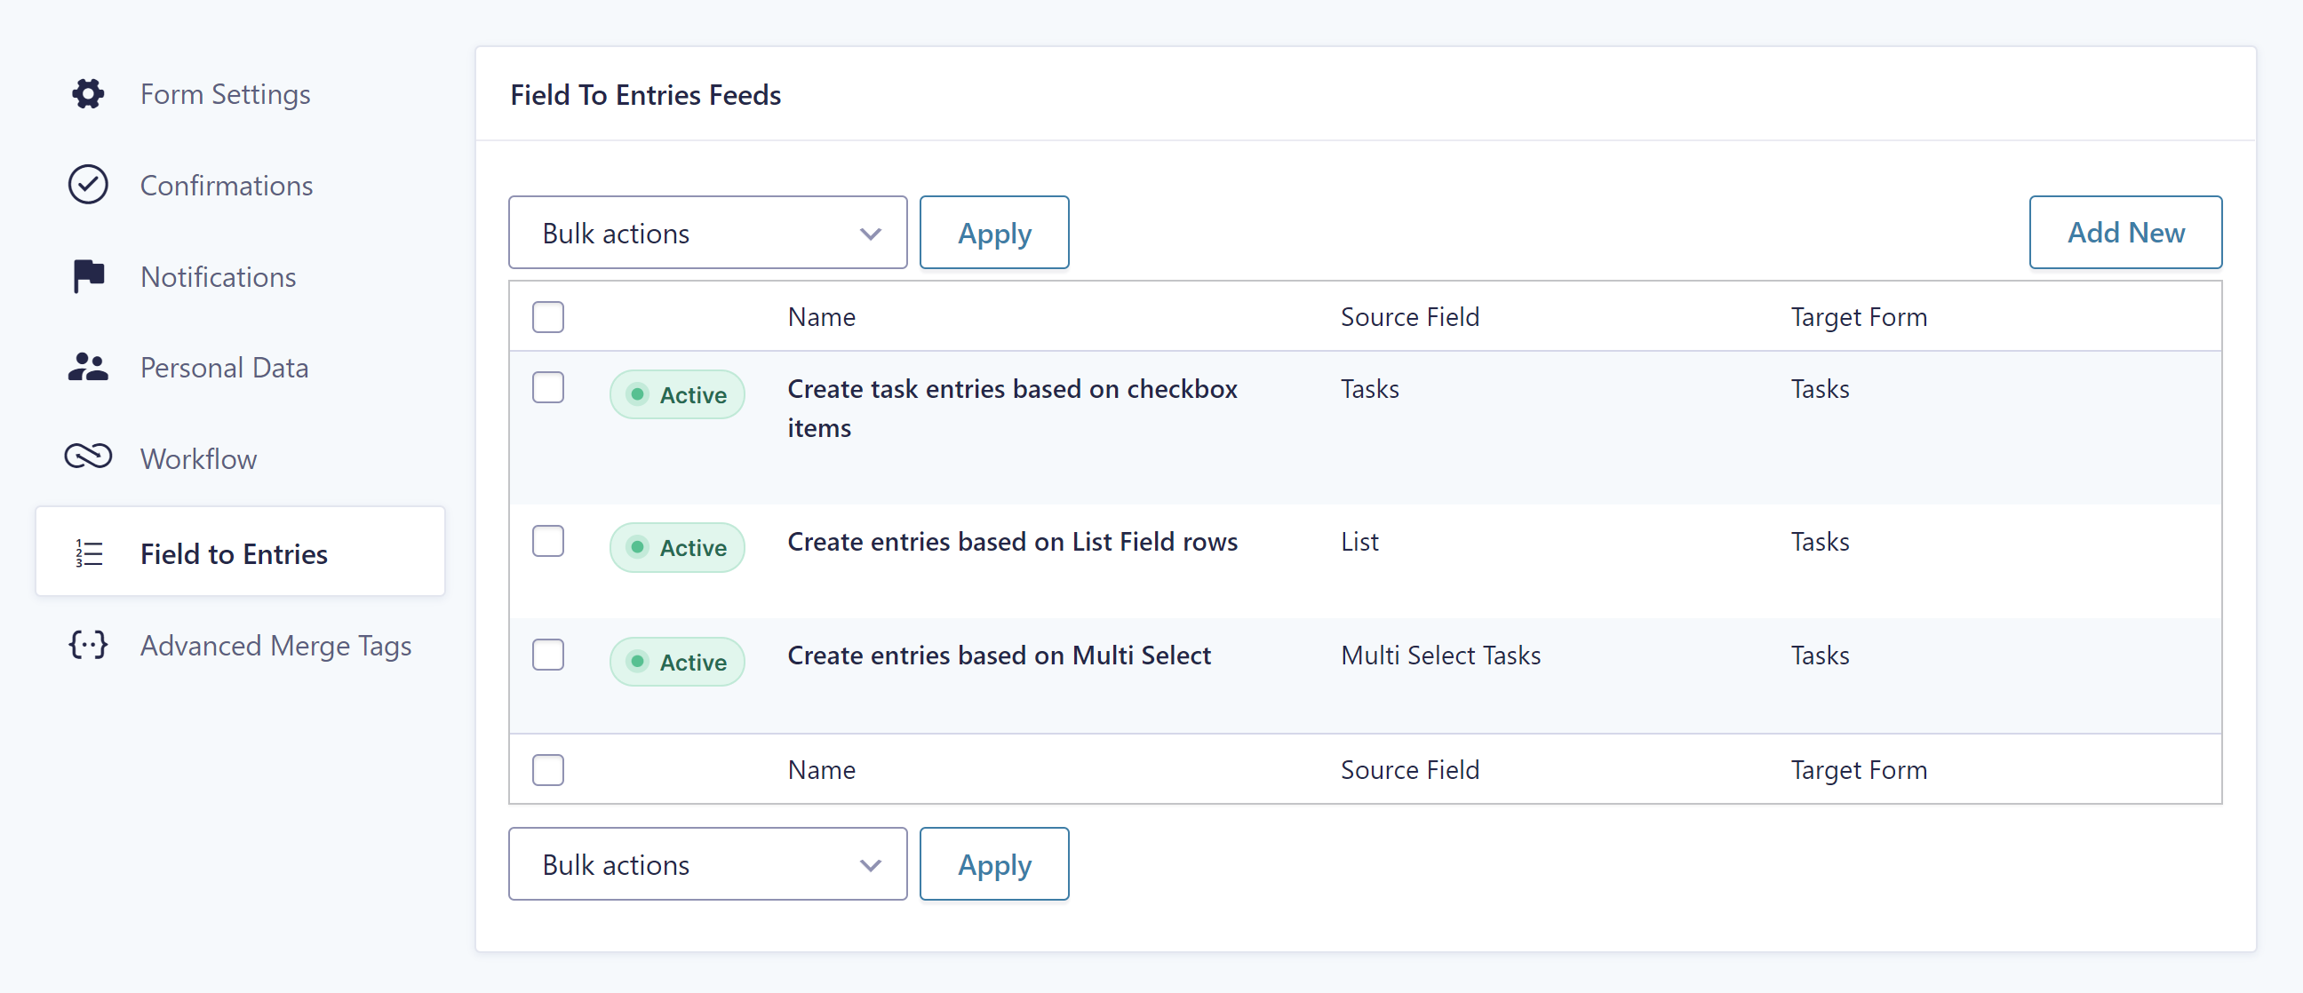Click the bottom Apply button
This screenshot has width=2303, height=993.
click(994, 863)
